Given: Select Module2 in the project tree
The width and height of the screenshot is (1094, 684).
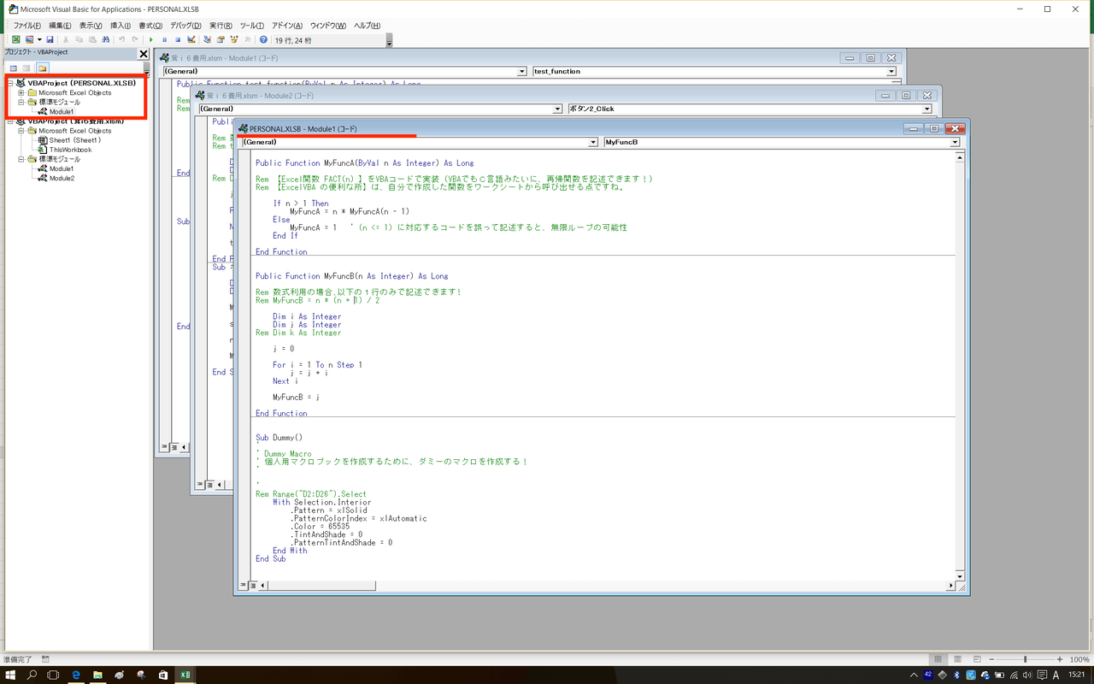Looking at the screenshot, I should click(x=61, y=178).
